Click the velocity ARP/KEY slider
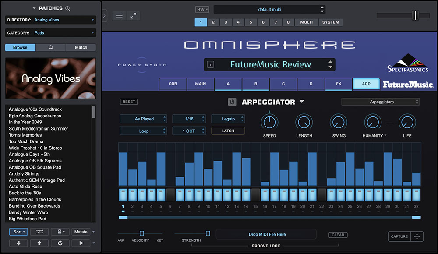Image resolution: width=438 pixels, height=254 pixels. (x=141, y=233)
